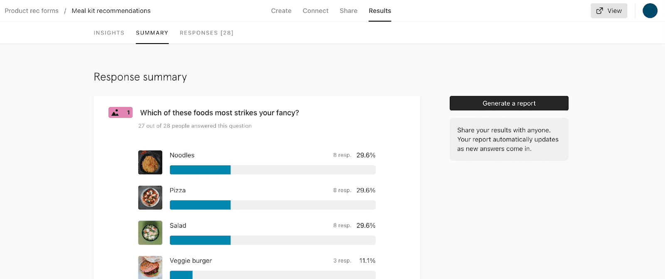Click the Noodles response progress bar

272,170
